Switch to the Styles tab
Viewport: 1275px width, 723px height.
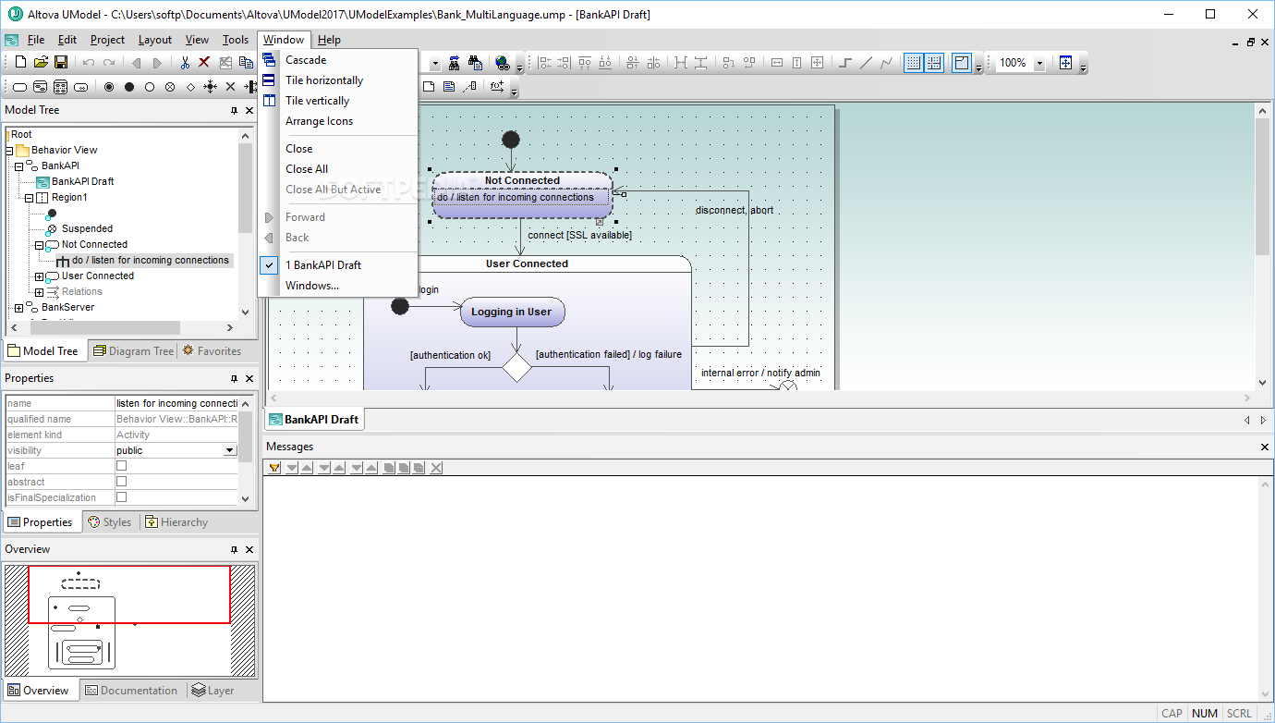(109, 522)
